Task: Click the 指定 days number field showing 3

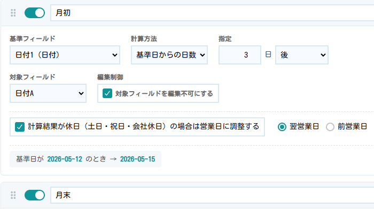Action: tap(240, 55)
